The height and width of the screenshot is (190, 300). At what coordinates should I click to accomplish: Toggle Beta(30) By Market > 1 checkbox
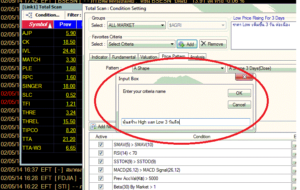(x=101, y=187)
